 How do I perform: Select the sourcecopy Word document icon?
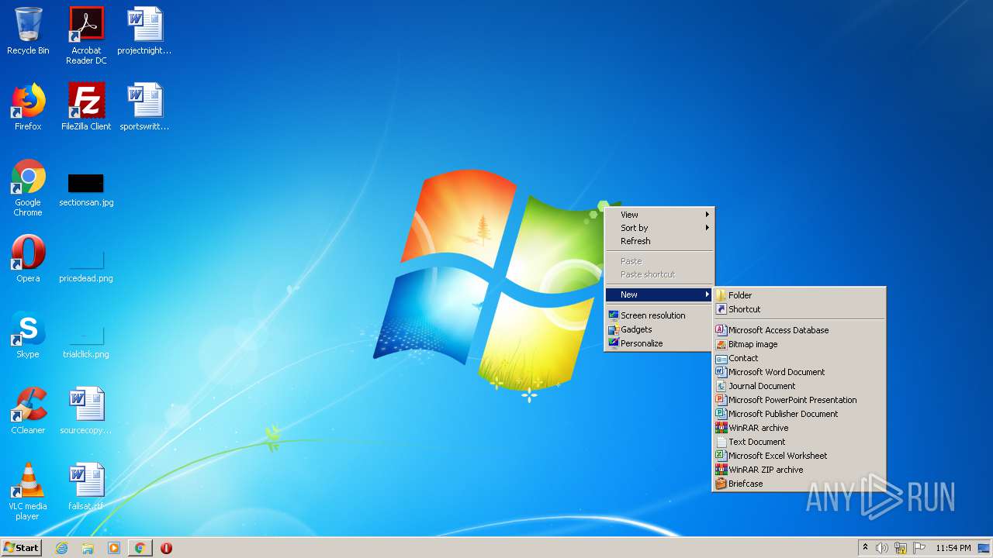[x=86, y=411]
